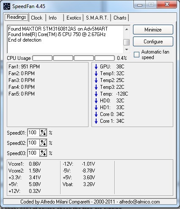Viewport: 180px width, 209px height.
Task: Click the down arrow icon beside Temp1
Action: [96, 73]
